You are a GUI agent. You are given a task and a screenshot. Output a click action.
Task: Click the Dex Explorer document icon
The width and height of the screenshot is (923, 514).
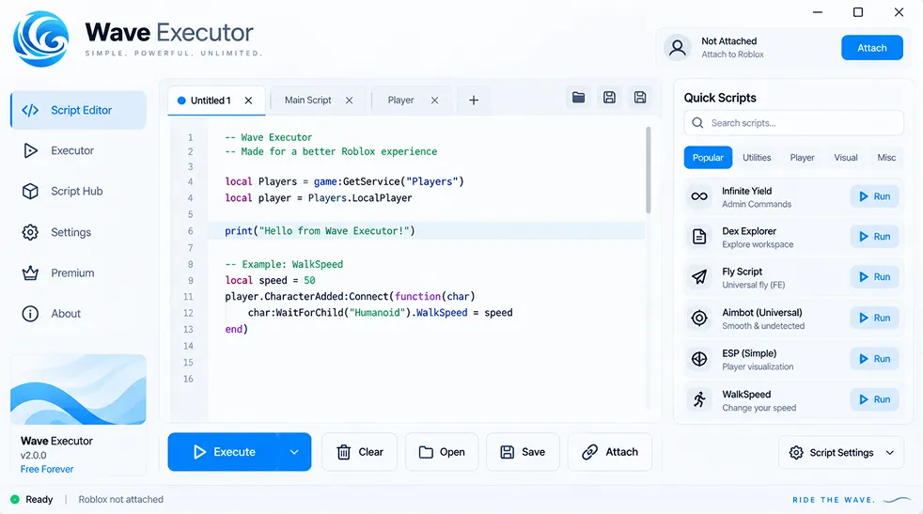pos(699,237)
